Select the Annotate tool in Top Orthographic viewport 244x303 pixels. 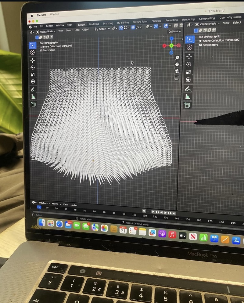coord(188,89)
